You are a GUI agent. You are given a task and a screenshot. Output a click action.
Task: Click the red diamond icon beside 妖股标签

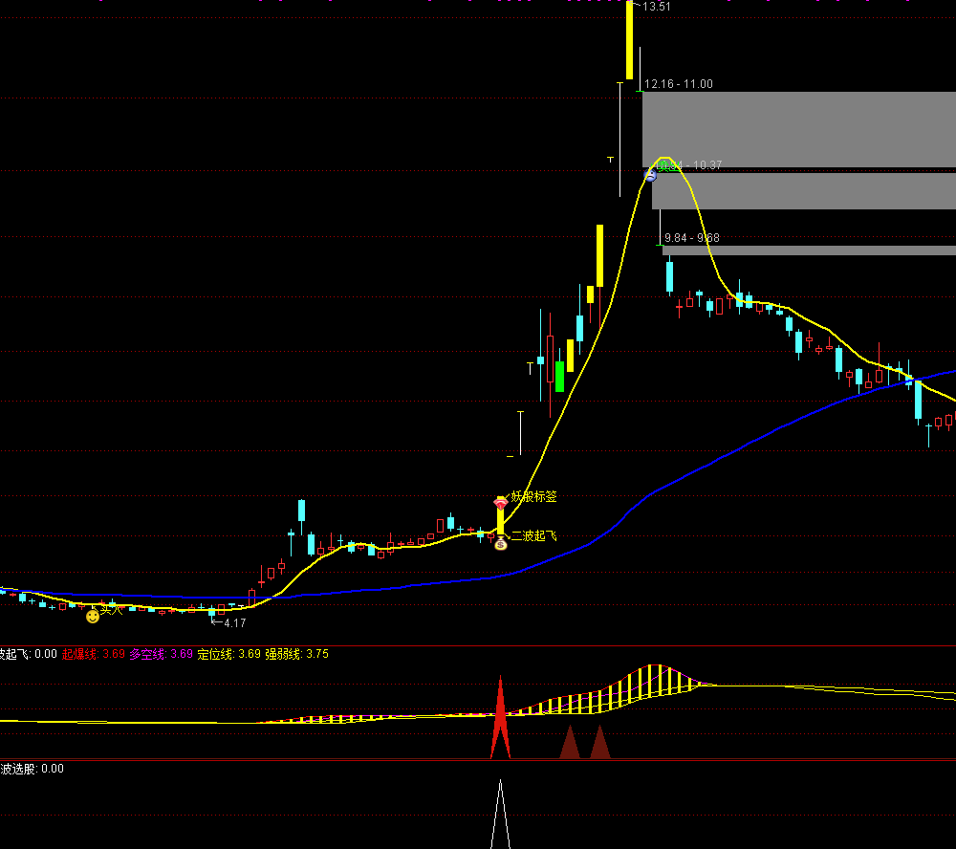coord(500,501)
